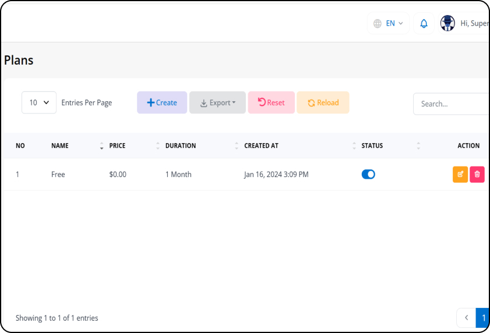Image resolution: width=490 pixels, height=333 pixels.
Task: Sort table by Created At column arrows
Action: (x=354, y=146)
